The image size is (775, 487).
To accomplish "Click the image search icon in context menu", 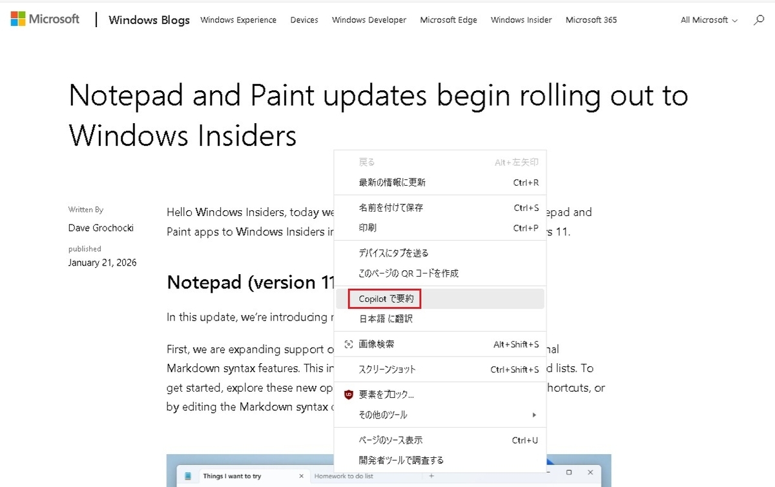I will tap(349, 344).
